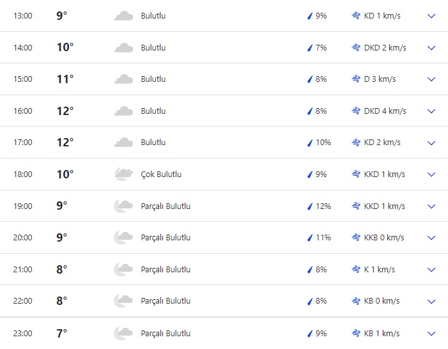
Task: Click the raindrop icon beside 12%
Action: (x=310, y=206)
